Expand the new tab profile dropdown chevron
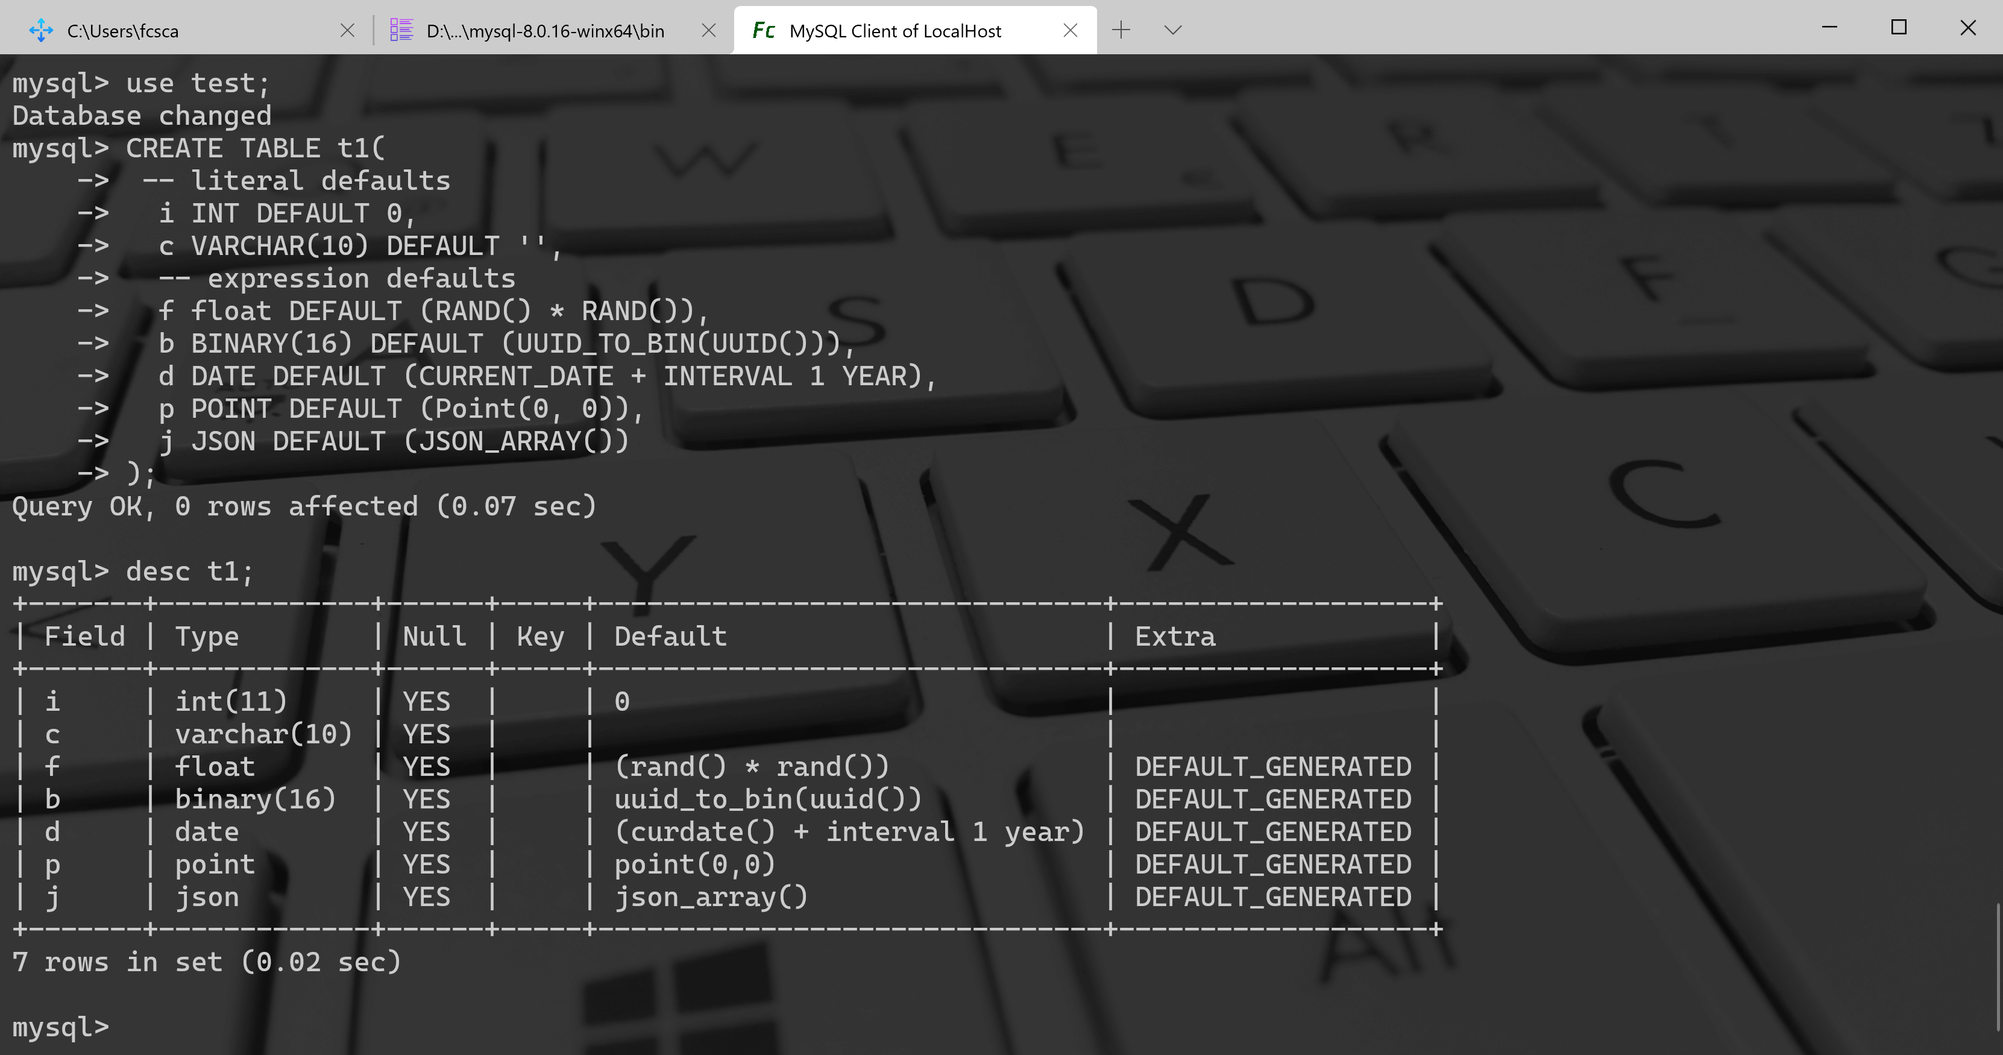The image size is (2003, 1055). click(x=1174, y=30)
